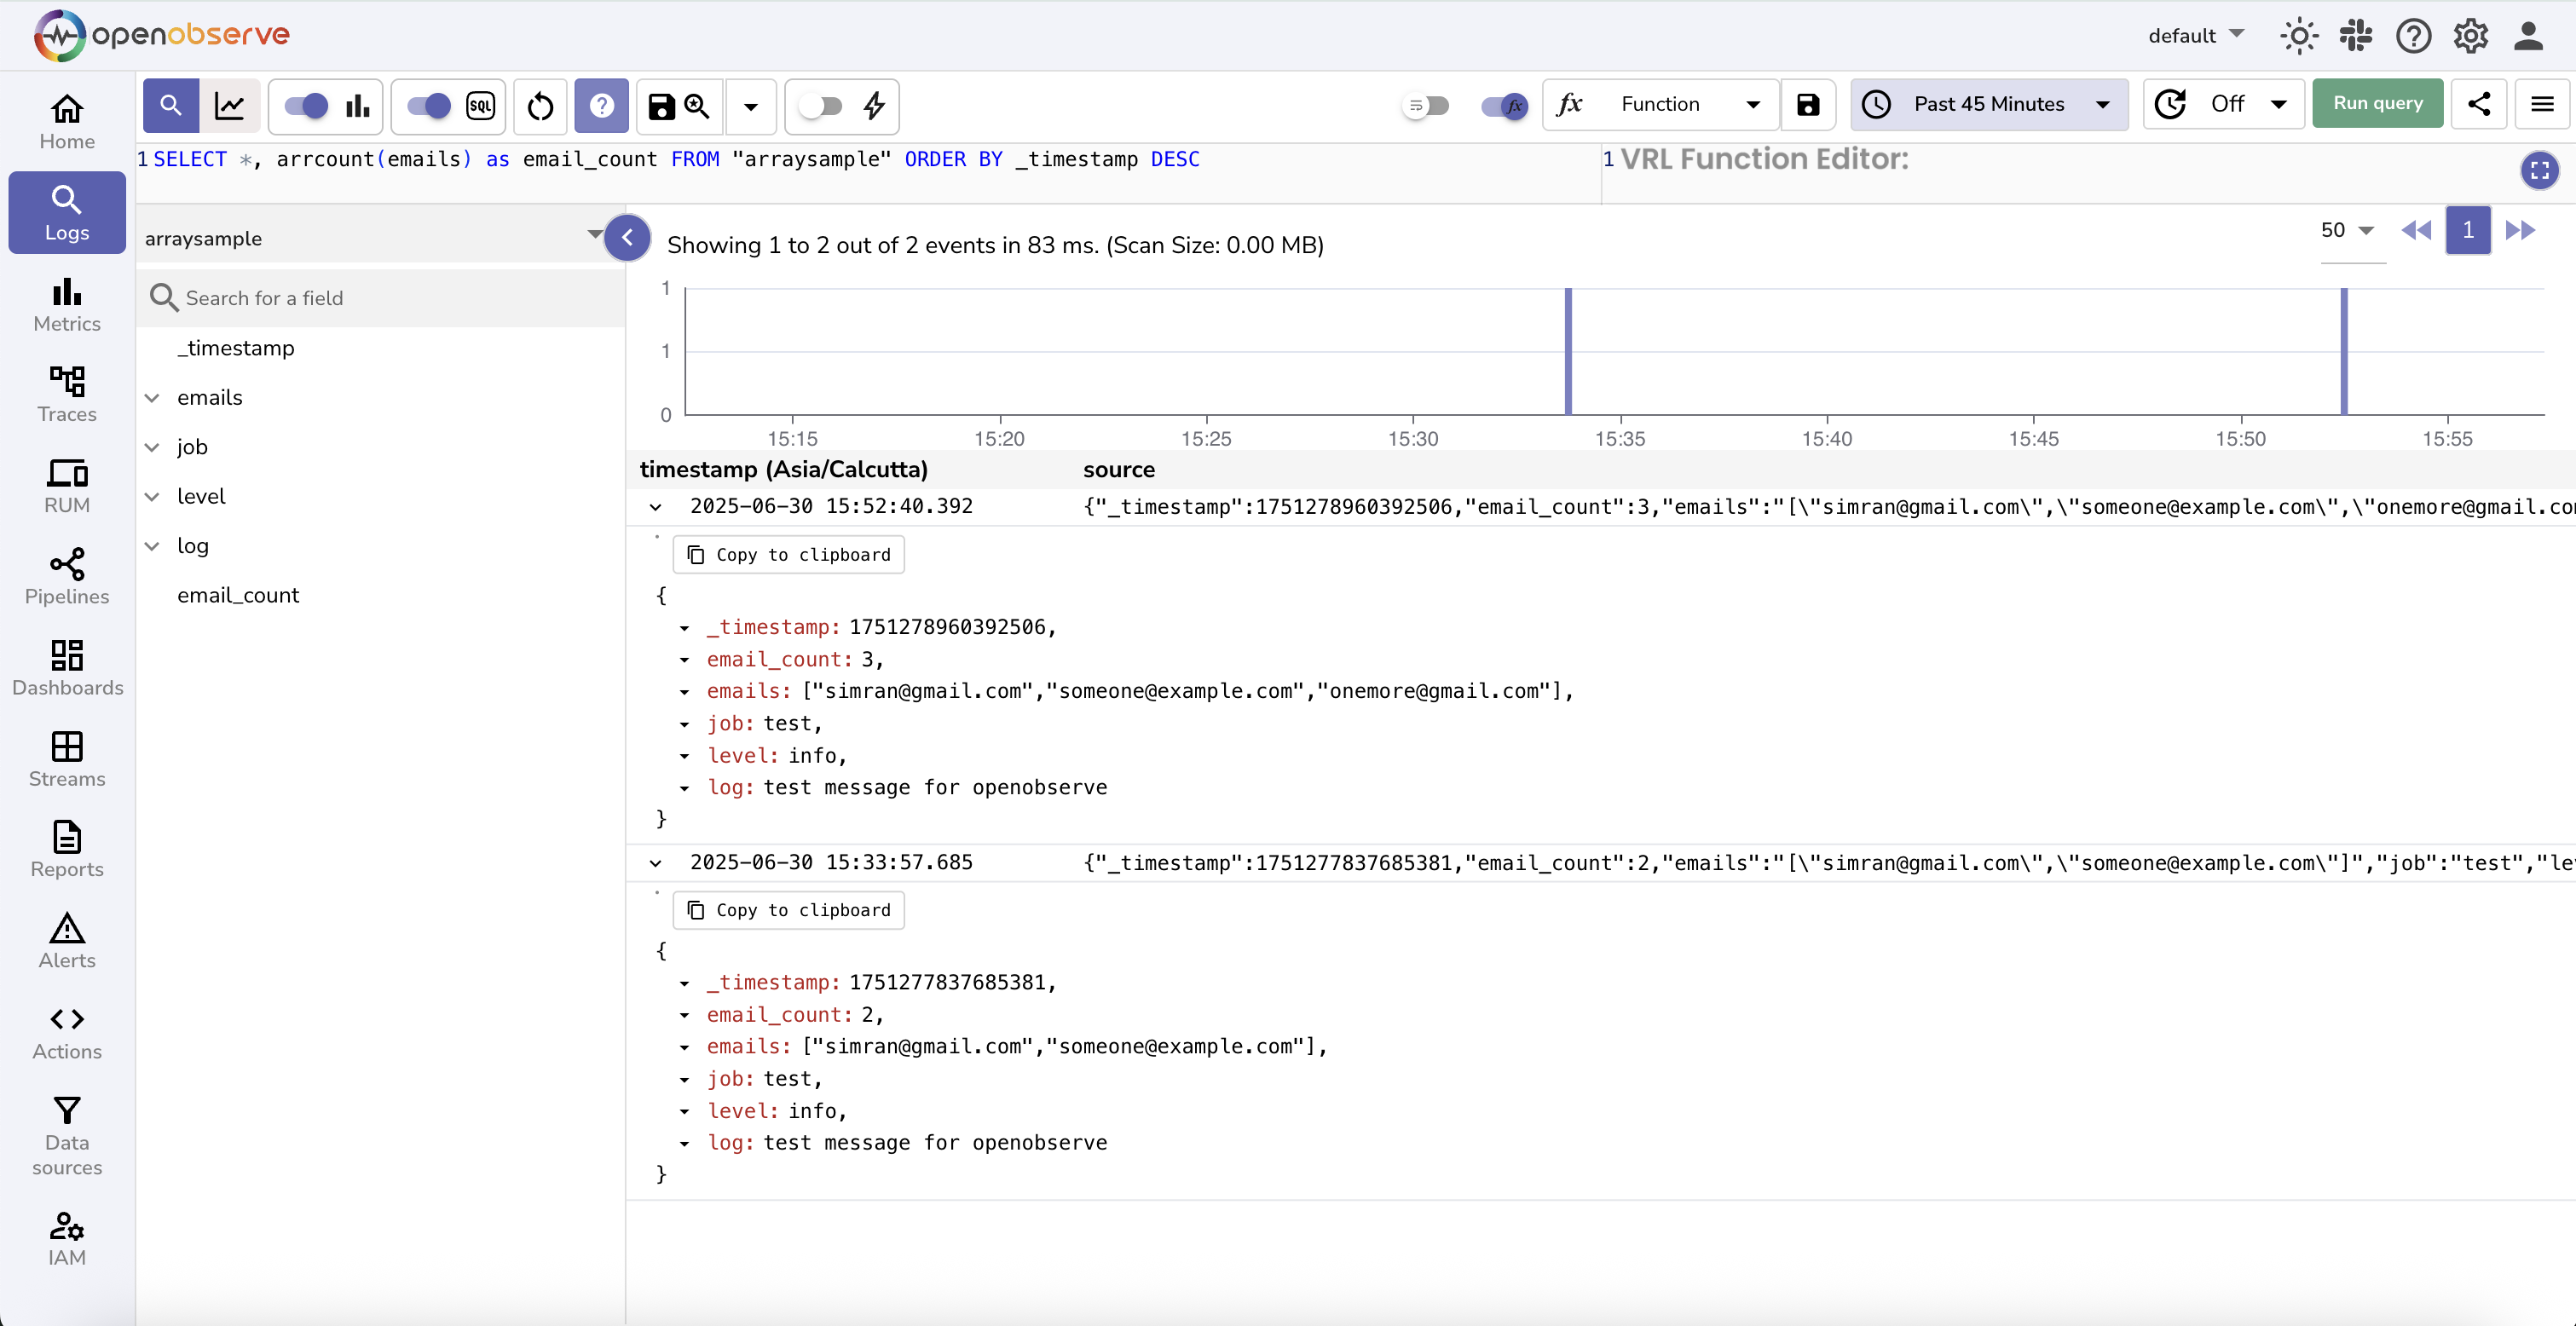Navigate to the Streams page

67,759
